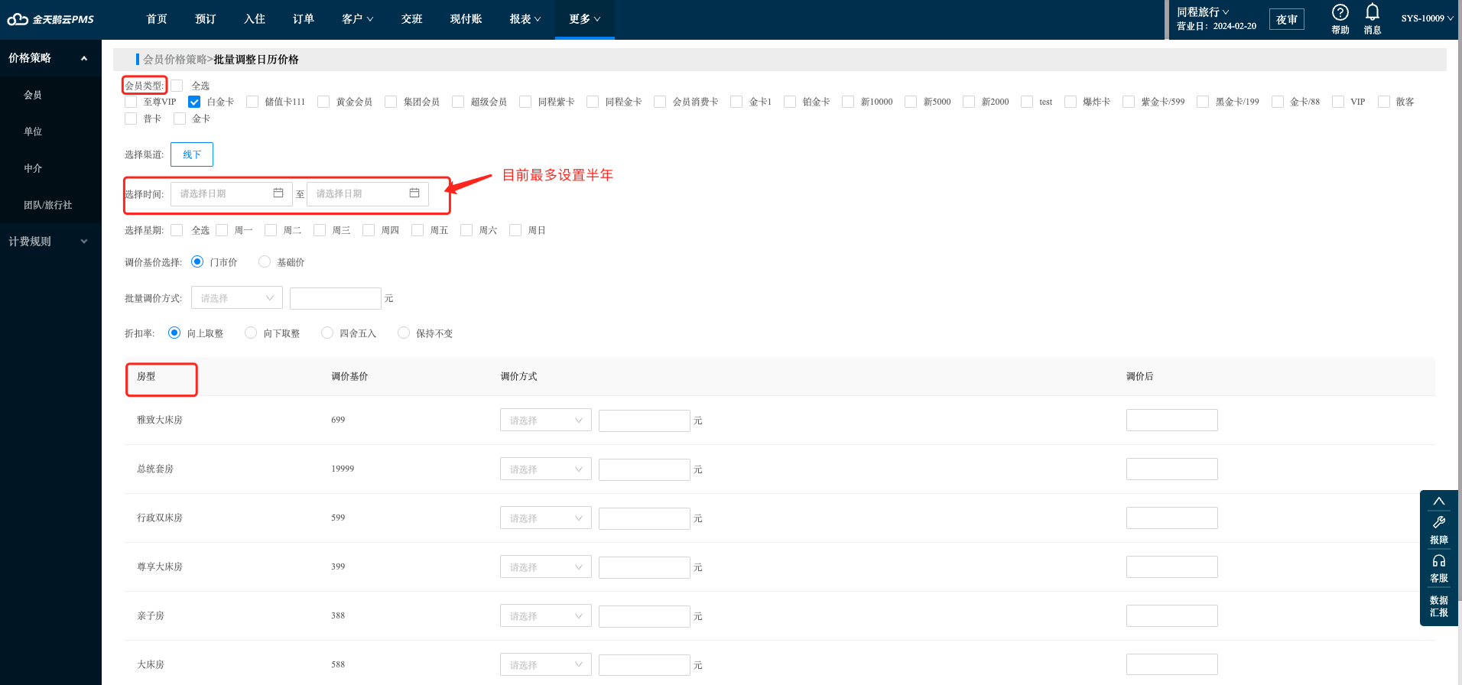The width and height of the screenshot is (1462, 685).
Task: Open 雅致大床房 调价方式 dropdown
Action: click(x=546, y=420)
